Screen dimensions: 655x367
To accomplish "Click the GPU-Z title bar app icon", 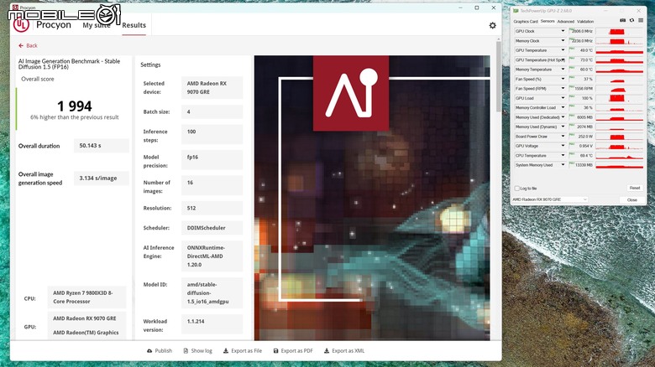I will [x=516, y=11].
